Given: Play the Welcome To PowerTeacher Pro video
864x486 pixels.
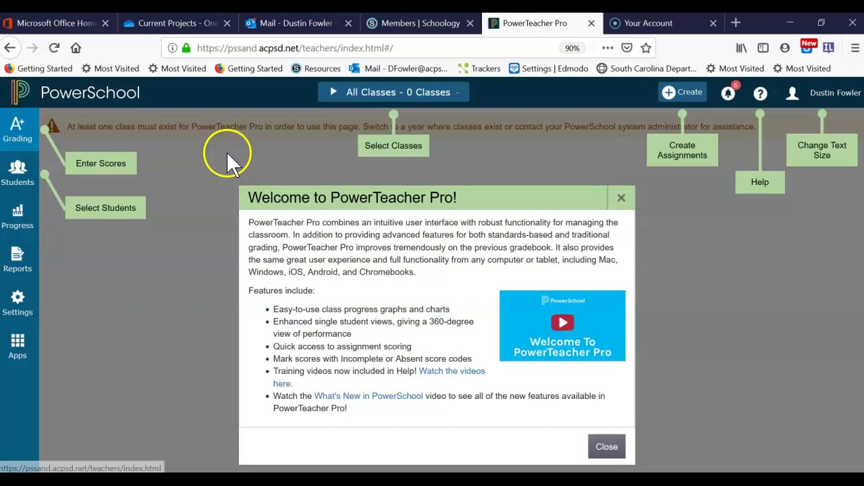Looking at the screenshot, I should 562,323.
